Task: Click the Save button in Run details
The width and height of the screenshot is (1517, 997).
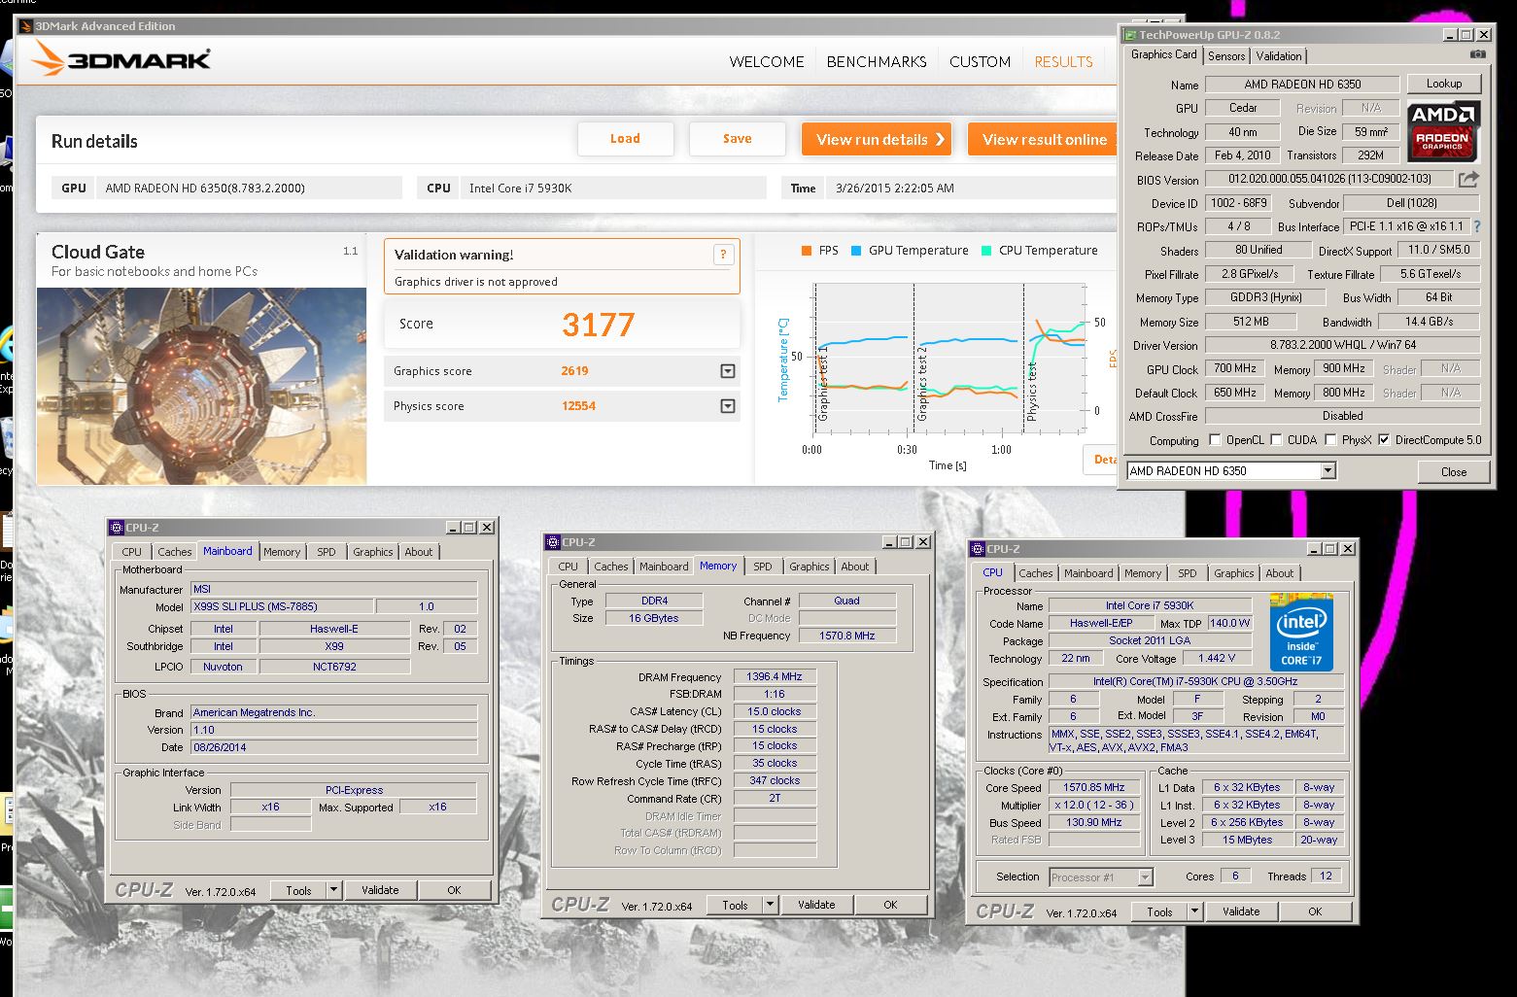Action: pyautogui.click(x=737, y=139)
